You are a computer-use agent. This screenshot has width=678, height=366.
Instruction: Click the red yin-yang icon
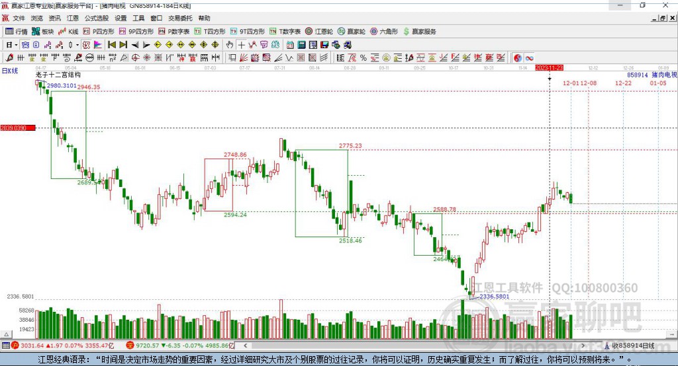518,58
